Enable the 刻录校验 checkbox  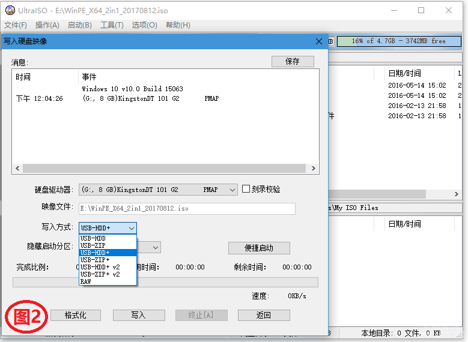(246, 189)
